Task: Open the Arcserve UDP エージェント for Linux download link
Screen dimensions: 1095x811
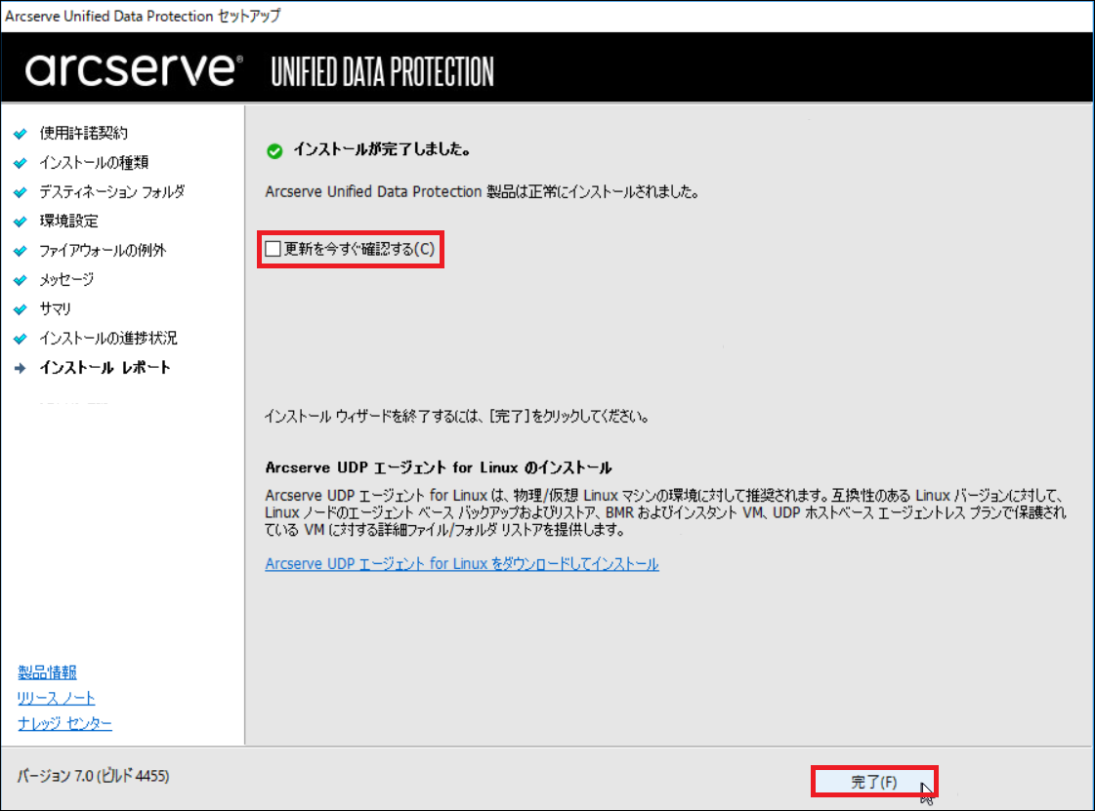Action: tap(462, 564)
